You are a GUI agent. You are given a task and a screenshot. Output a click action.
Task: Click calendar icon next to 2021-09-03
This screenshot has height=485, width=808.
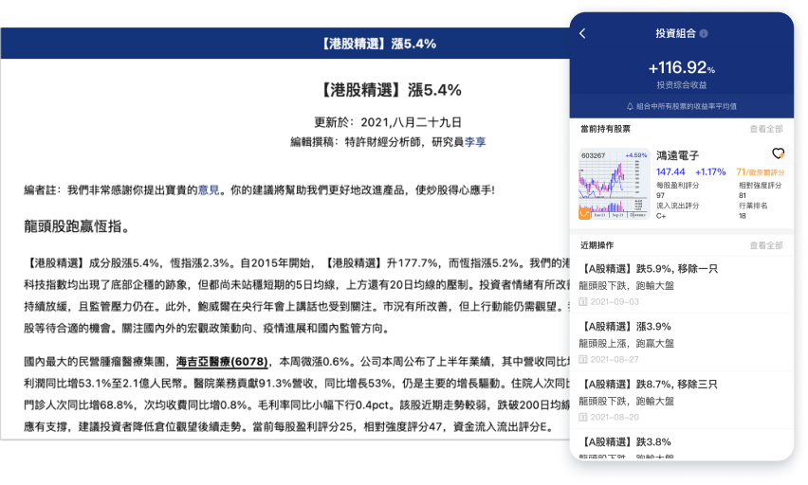583,300
